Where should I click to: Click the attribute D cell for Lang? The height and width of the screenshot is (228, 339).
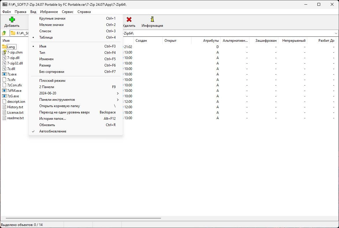coord(218,47)
